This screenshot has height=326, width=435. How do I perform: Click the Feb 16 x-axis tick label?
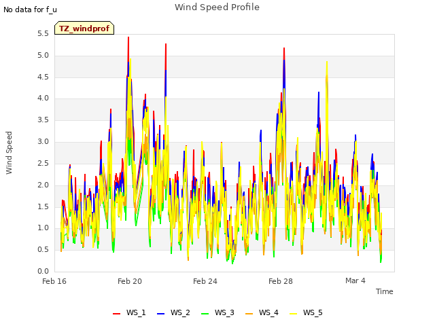click(54, 281)
